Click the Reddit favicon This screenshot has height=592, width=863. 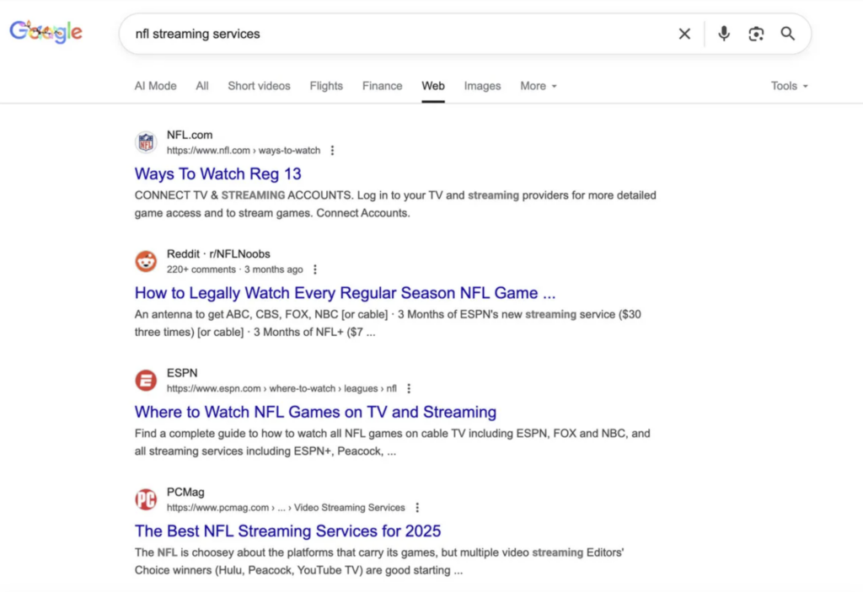146,261
